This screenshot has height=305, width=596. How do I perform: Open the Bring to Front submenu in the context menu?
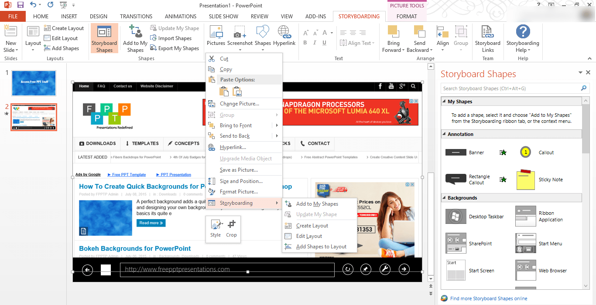point(244,125)
